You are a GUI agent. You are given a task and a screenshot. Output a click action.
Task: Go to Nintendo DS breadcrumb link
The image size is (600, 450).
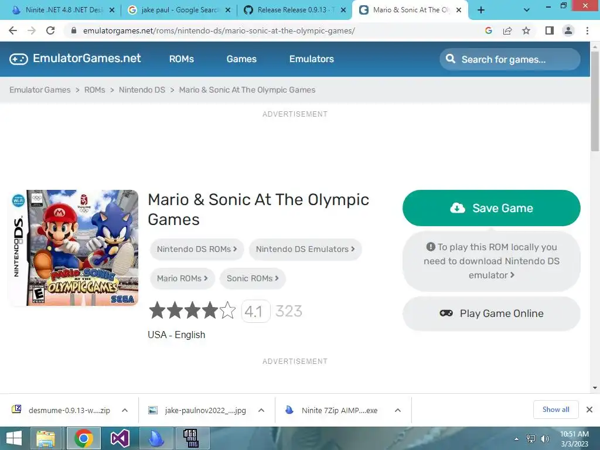(142, 90)
